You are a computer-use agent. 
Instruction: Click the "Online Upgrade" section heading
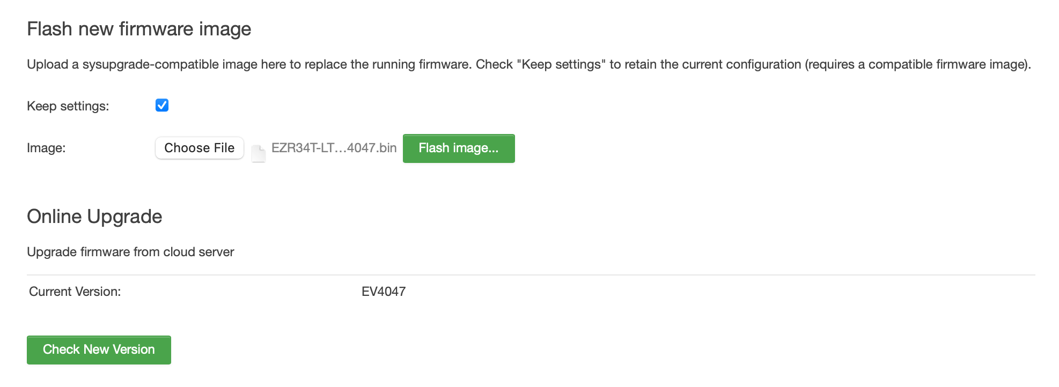tap(94, 217)
